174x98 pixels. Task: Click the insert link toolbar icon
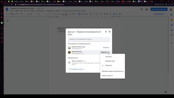click(x=70, y=14)
